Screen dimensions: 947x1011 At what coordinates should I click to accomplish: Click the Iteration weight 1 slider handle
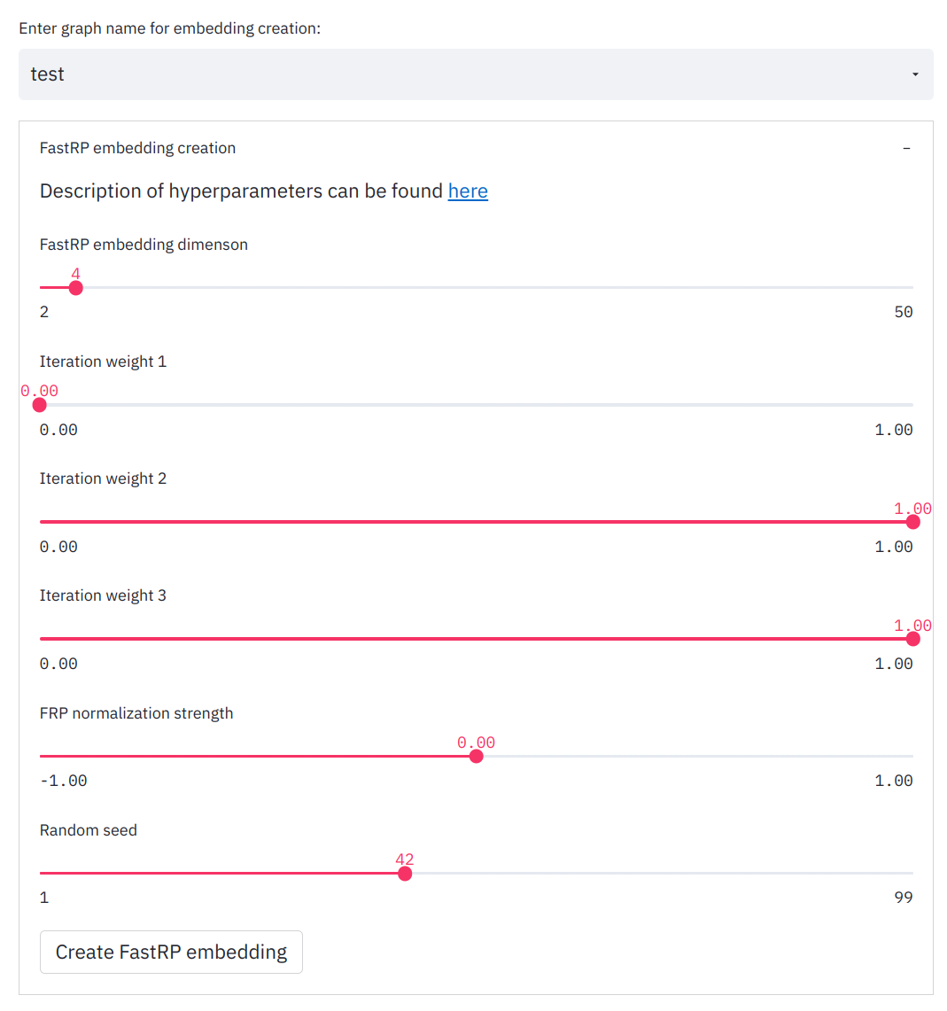tap(40, 405)
